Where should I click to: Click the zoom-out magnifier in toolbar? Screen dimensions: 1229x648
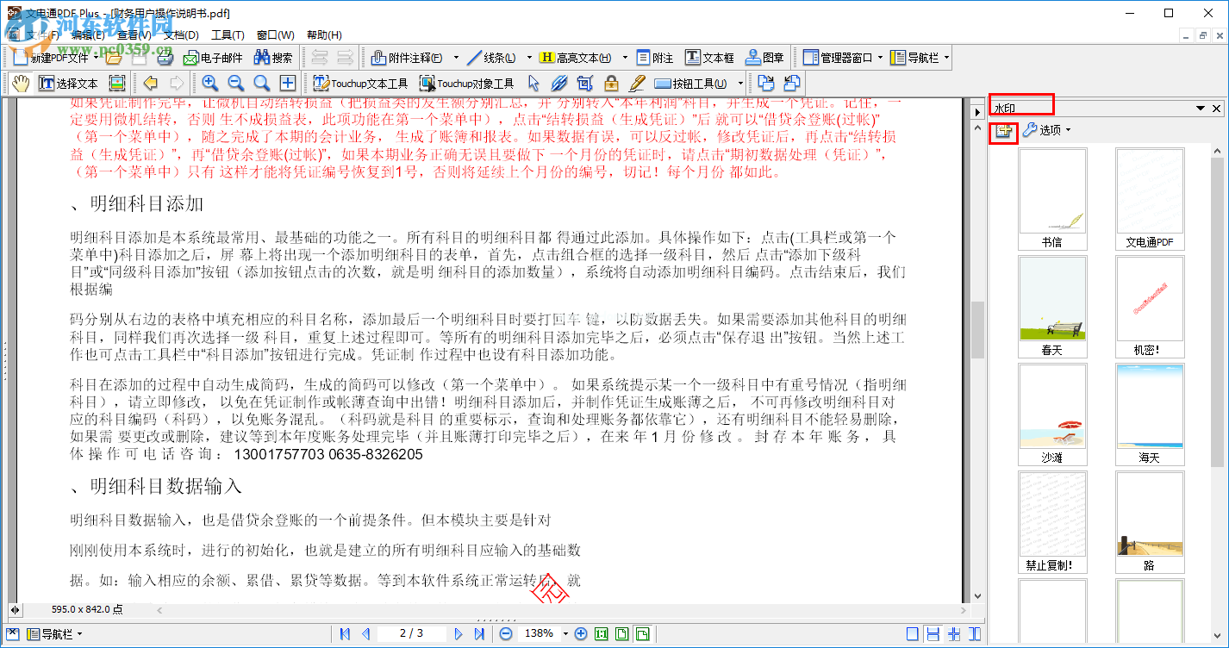click(x=236, y=84)
